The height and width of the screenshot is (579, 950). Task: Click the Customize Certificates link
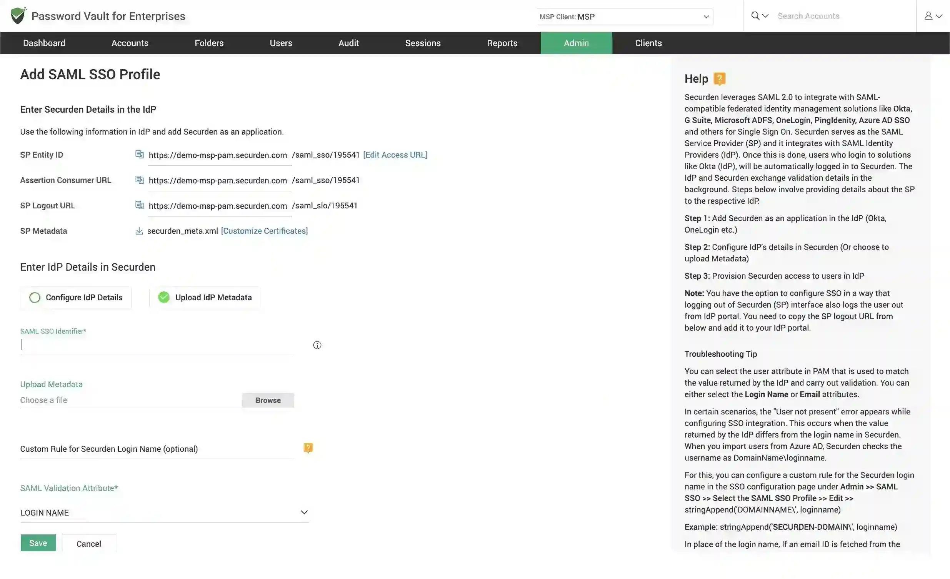tap(265, 231)
